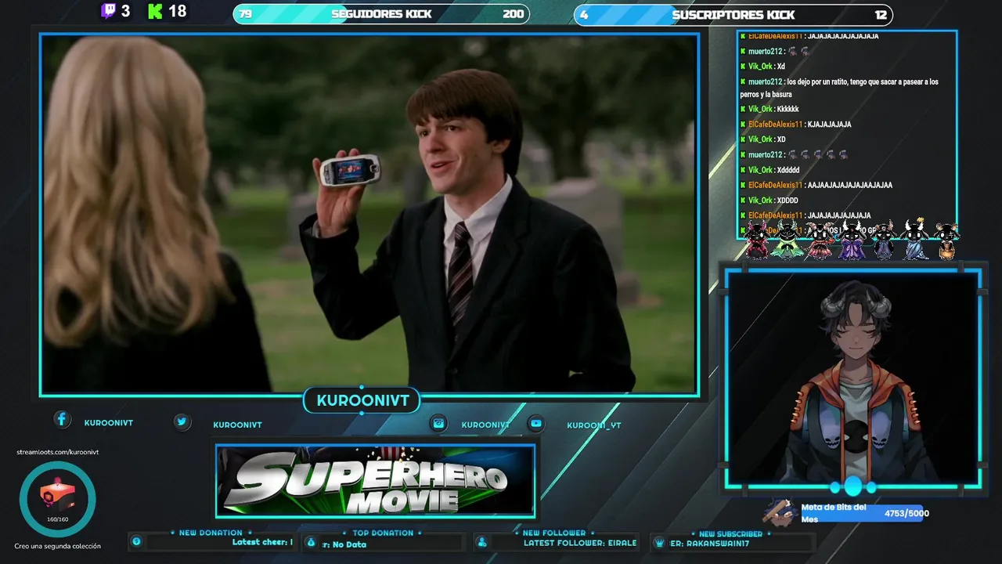
Task: Click the '4753/5000' bits value
Action: (906, 514)
